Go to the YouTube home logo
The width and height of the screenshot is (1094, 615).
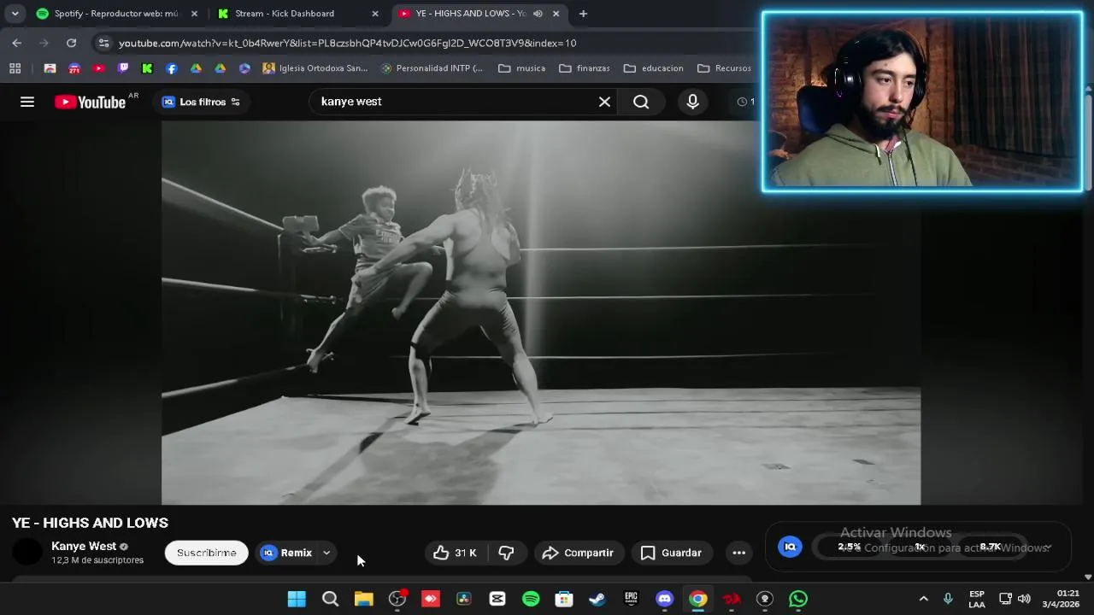pyautogui.click(x=91, y=102)
